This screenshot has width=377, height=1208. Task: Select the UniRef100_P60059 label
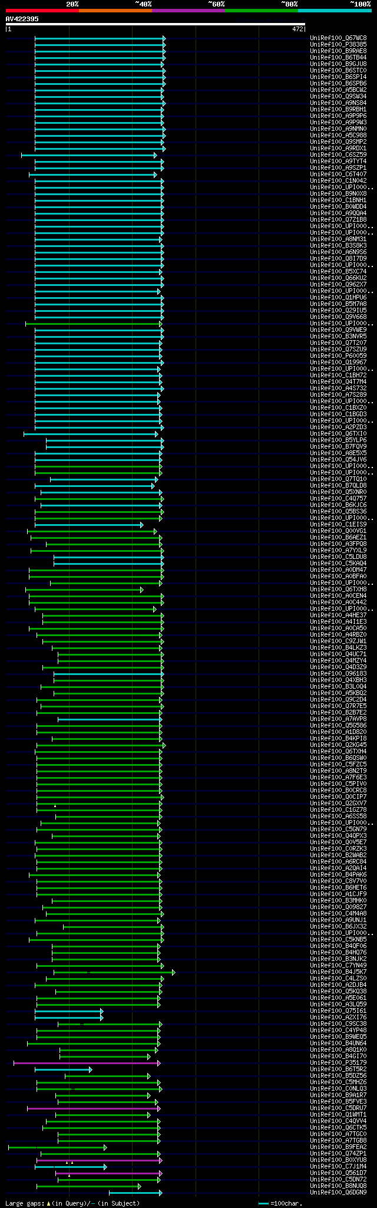coord(338,356)
